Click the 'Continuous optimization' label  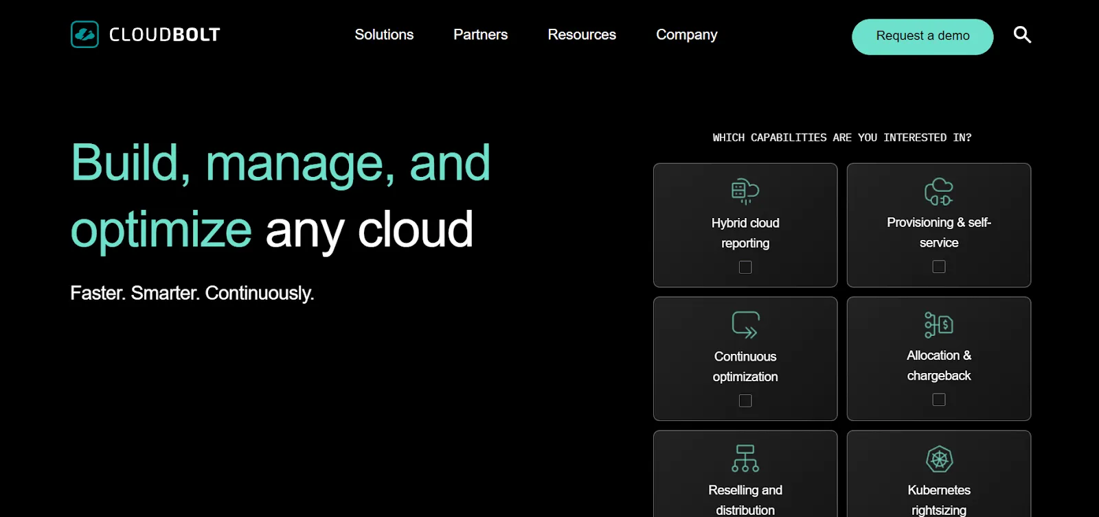(745, 367)
